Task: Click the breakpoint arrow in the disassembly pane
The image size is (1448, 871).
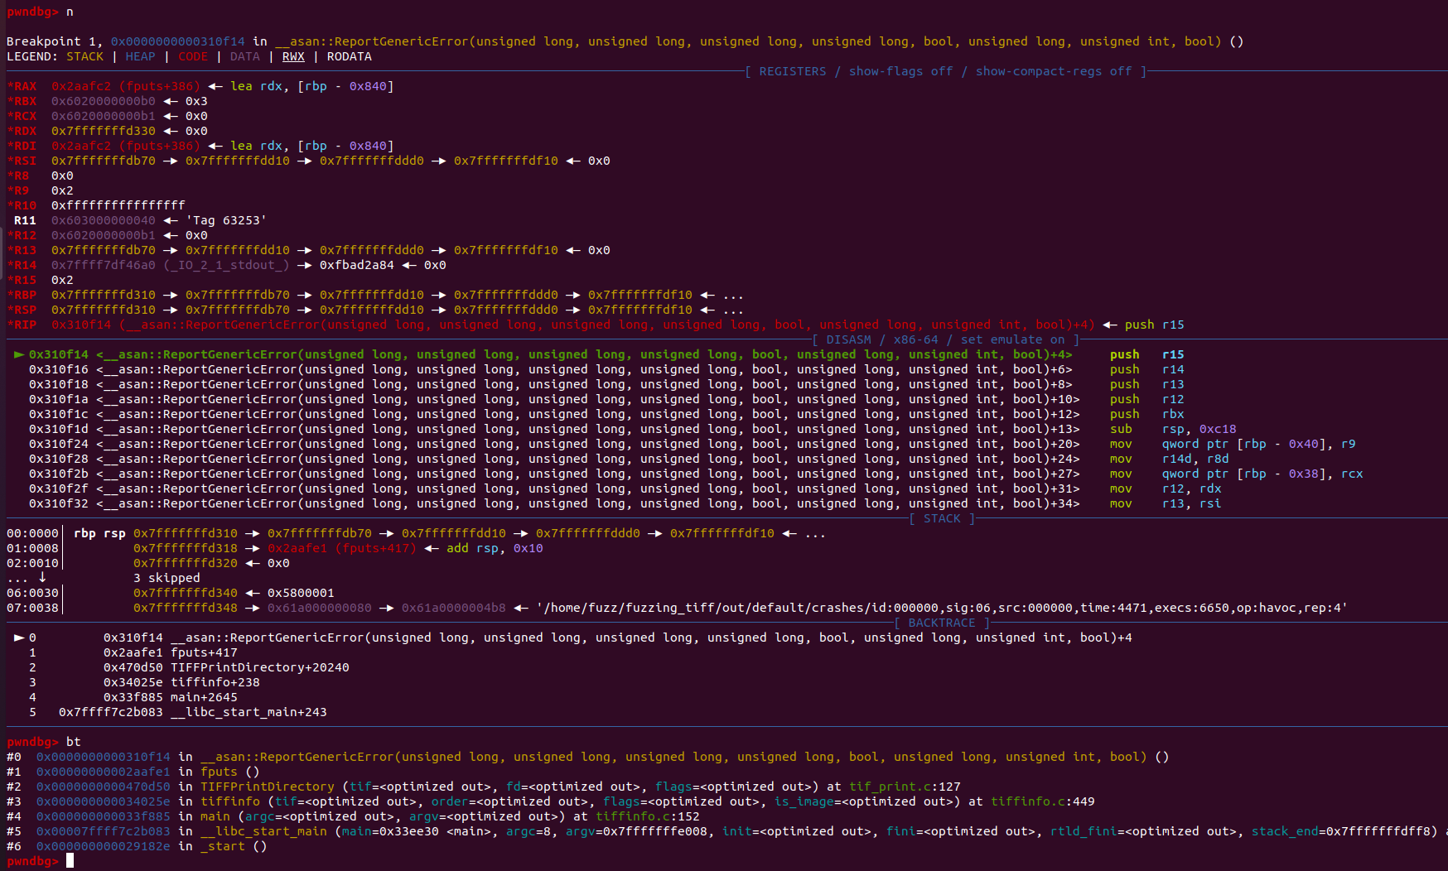Action: (x=18, y=354)
